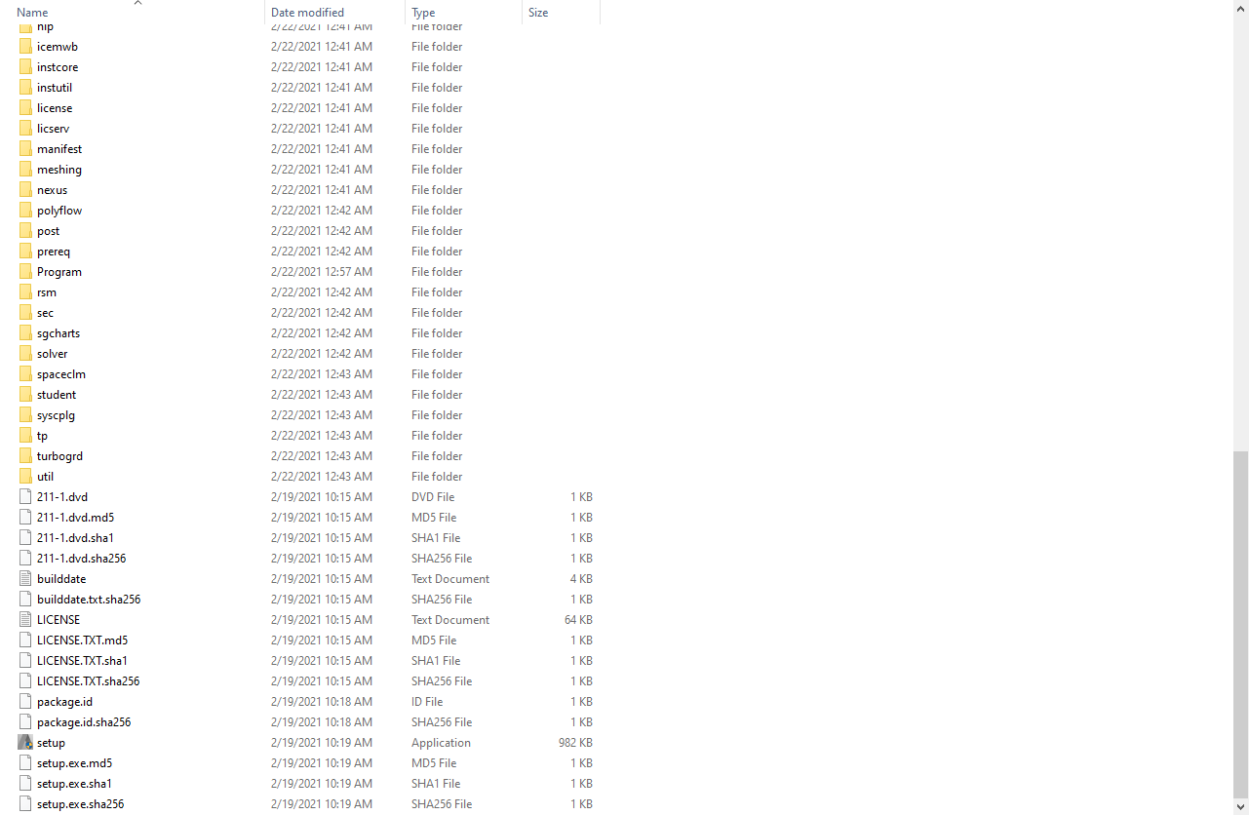Toggle sort direction arrow above Name

137,3
